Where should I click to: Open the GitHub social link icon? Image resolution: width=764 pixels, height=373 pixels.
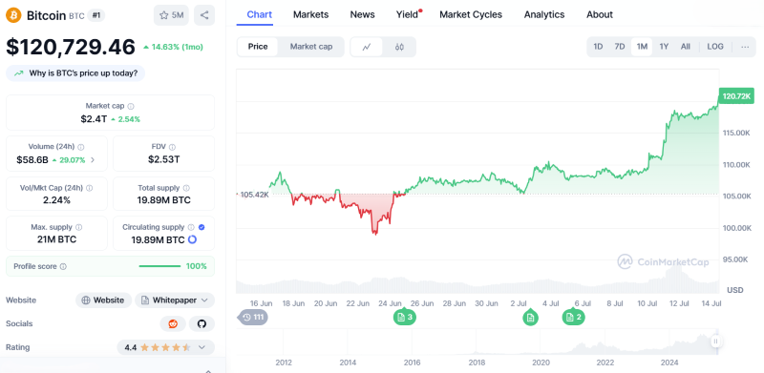[202, 323]
